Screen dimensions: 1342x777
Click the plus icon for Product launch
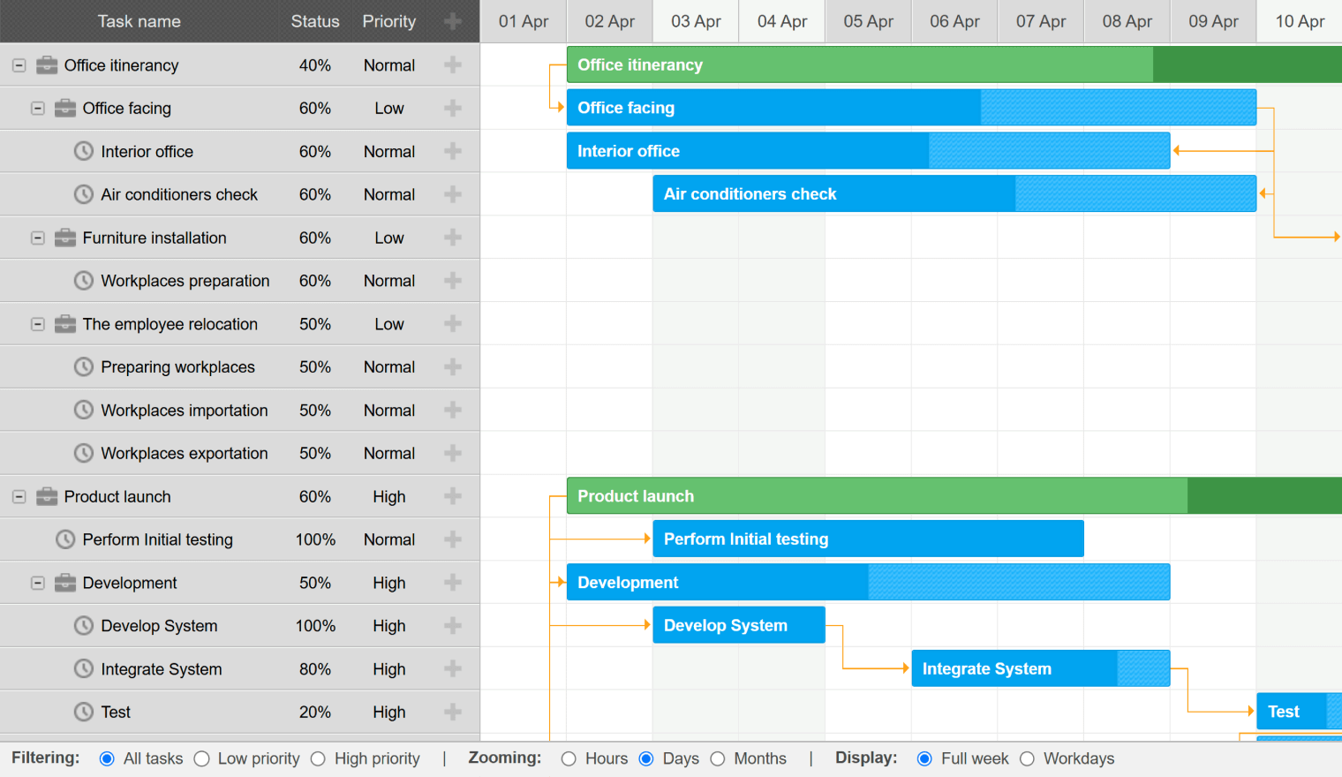pos(452,496)
